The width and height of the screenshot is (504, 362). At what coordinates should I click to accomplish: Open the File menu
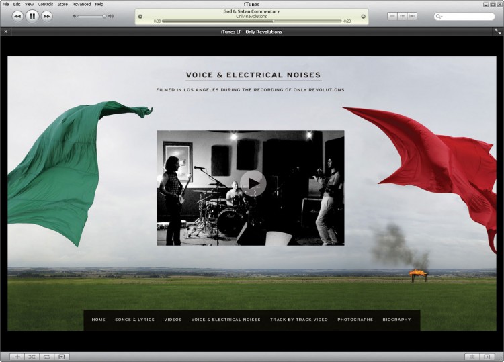tap(5, 4)
